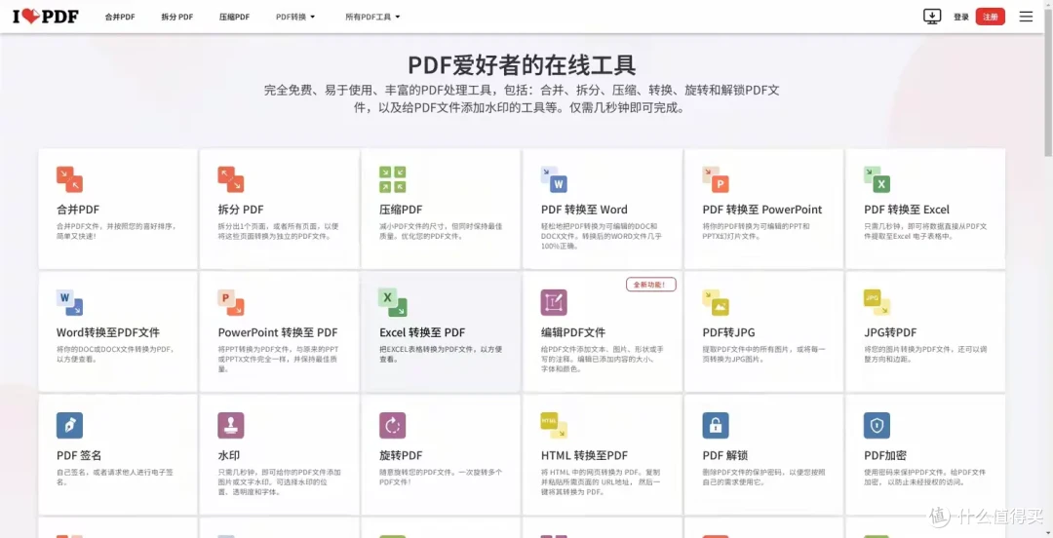Click the PDF 转换至 Excel title

(x=907, y=210)
